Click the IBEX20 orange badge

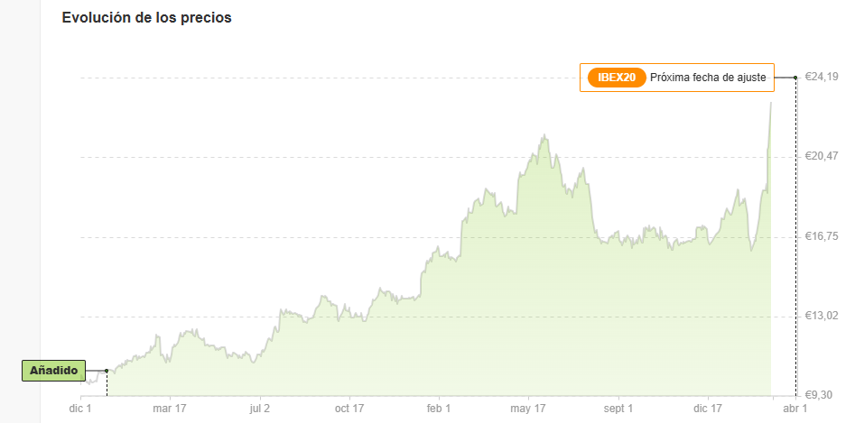coord(617,78)
